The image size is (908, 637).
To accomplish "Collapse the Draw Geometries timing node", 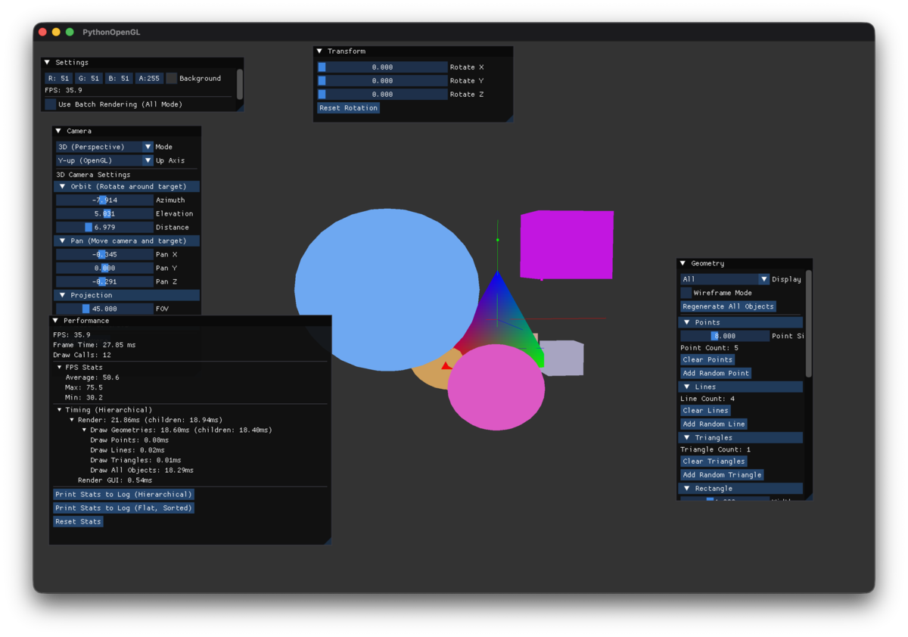I will click(x=84, y=430).
